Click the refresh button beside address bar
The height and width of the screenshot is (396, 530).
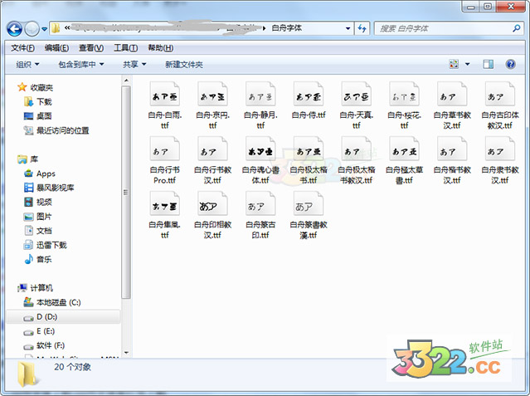coord(362,28)
